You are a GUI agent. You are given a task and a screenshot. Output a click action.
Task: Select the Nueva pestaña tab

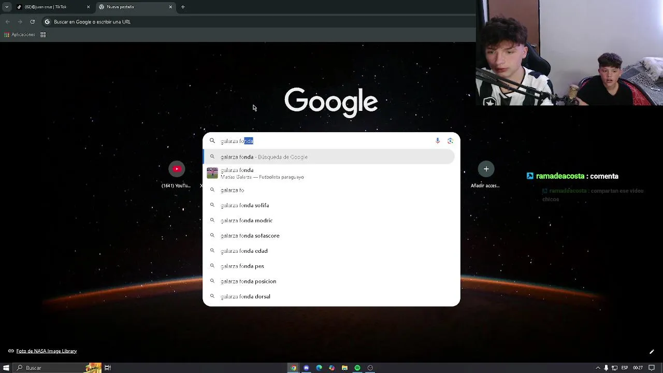[136, 7]
